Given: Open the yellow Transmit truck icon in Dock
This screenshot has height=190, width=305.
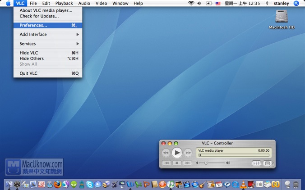Looking at the screenshot, I should 106,185.
